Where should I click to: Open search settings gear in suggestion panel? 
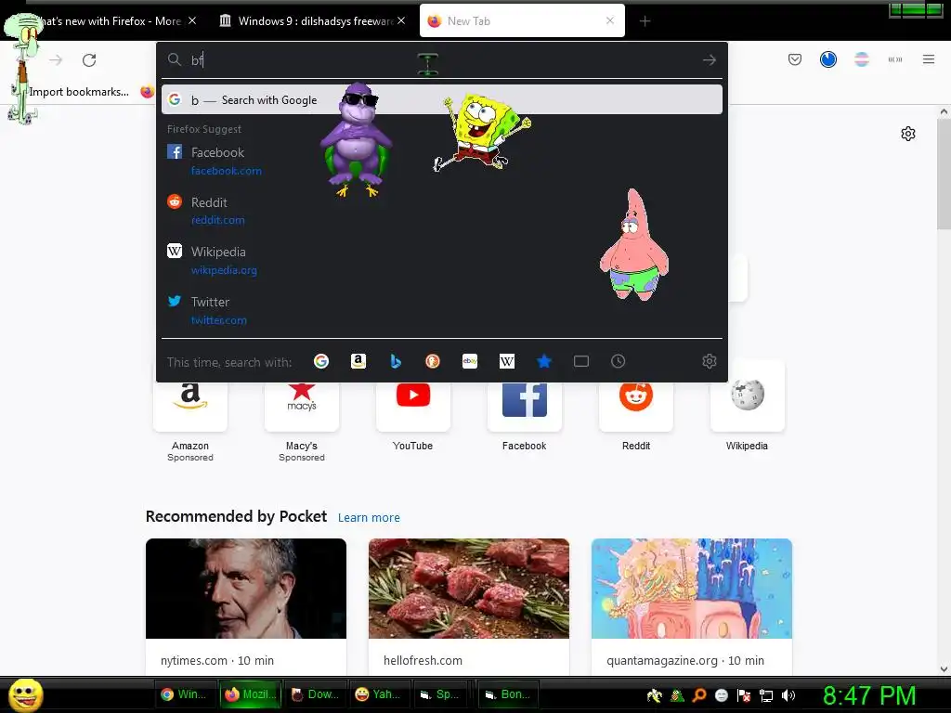click(709, 361)
